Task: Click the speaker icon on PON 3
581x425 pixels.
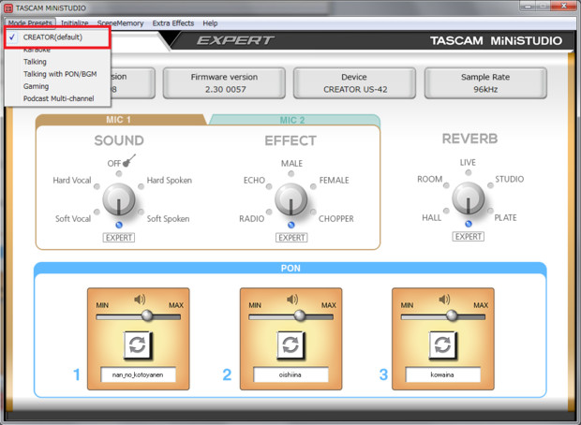Action: [x=444, y=300]
